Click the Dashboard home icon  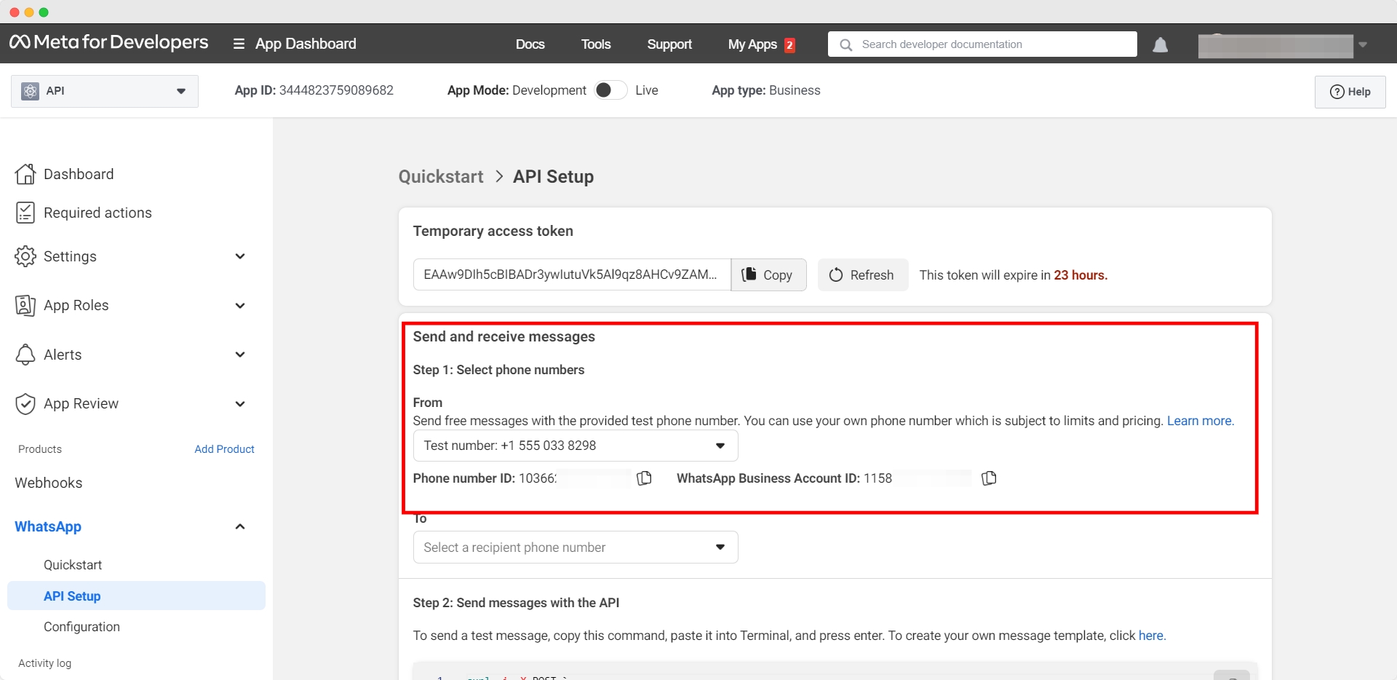coord(25,174)
